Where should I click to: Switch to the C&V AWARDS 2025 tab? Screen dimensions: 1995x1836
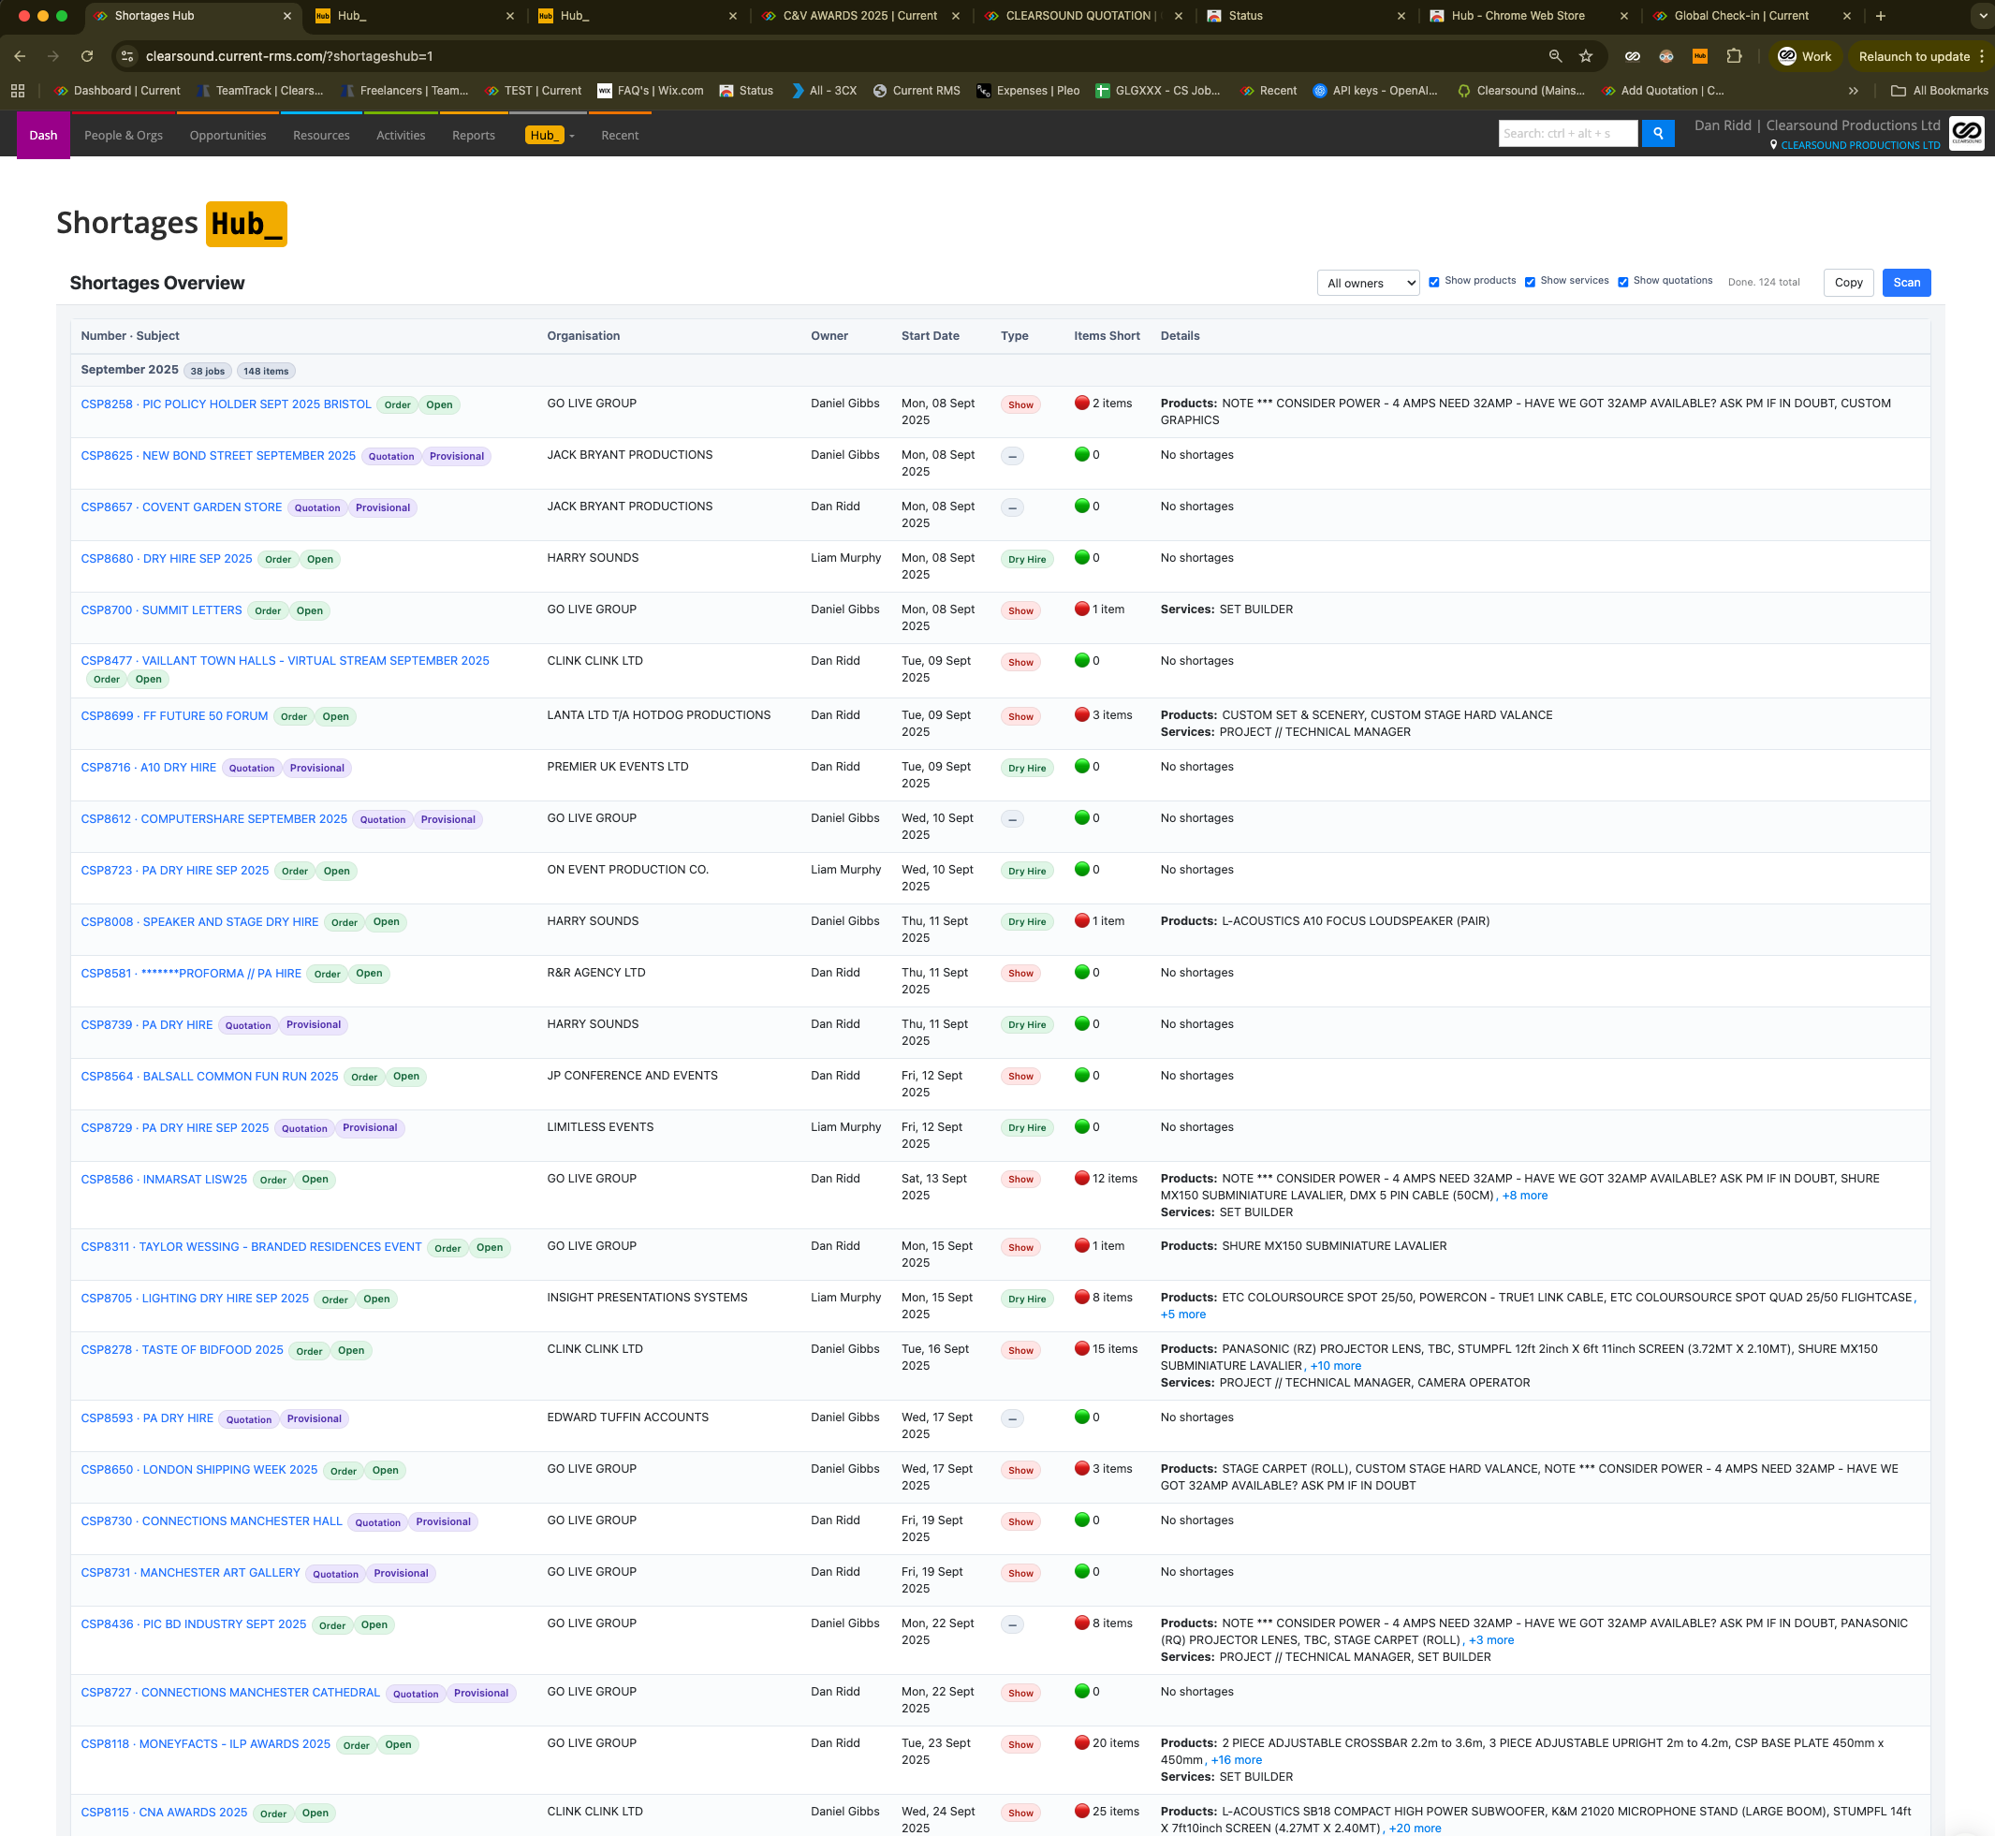(x=859, y=16)
